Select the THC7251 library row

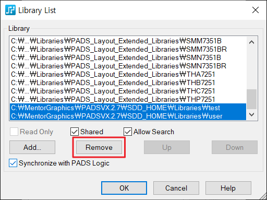pos(128,91)
